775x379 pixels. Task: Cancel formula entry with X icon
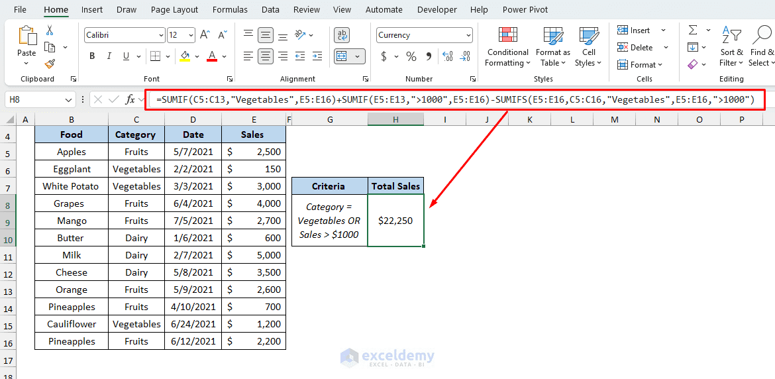tap(98, 99)
